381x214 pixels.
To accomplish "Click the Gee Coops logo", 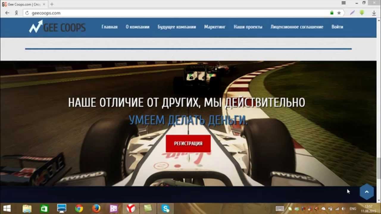I will 57,27.
